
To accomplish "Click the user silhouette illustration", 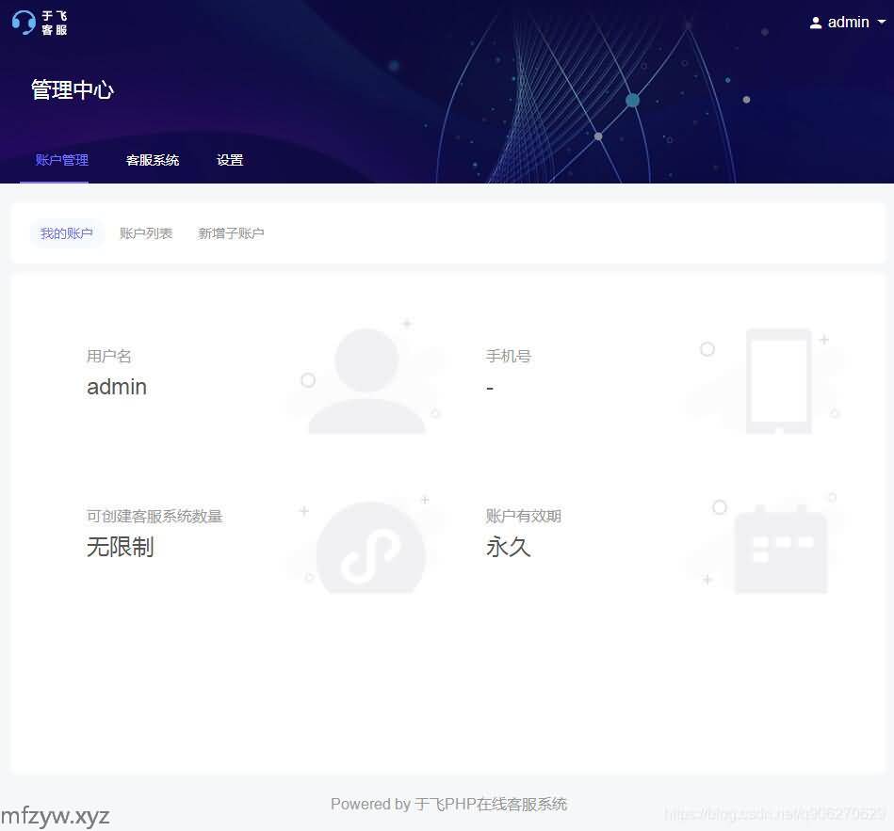I will pos(366,381).
